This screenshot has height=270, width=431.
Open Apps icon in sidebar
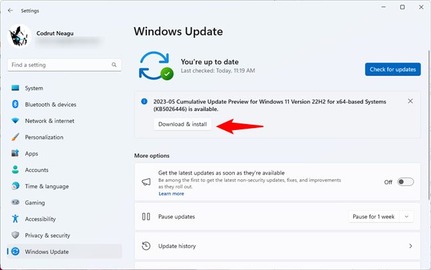[x=15, y=153]
